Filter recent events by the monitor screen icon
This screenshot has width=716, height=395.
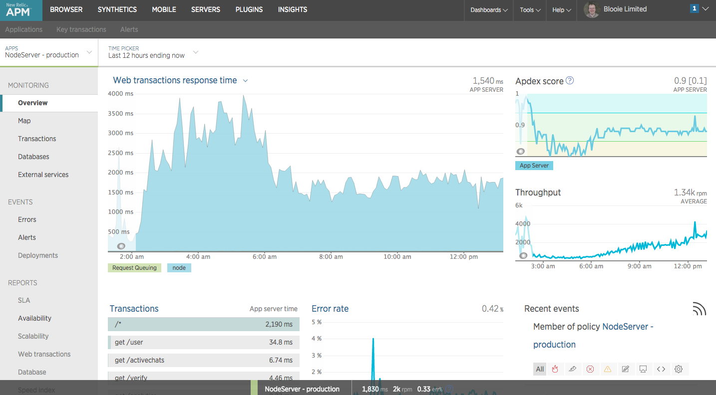643,369
